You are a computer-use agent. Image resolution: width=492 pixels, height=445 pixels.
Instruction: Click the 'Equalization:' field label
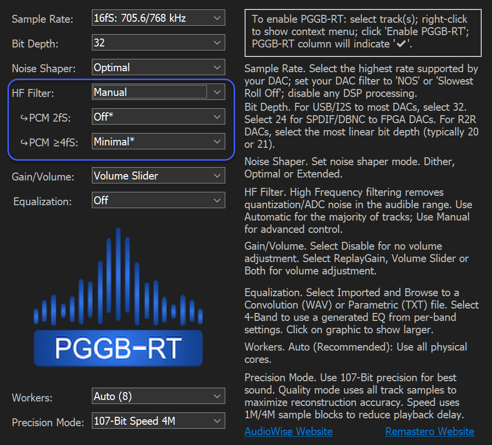(x=42, y=201)
